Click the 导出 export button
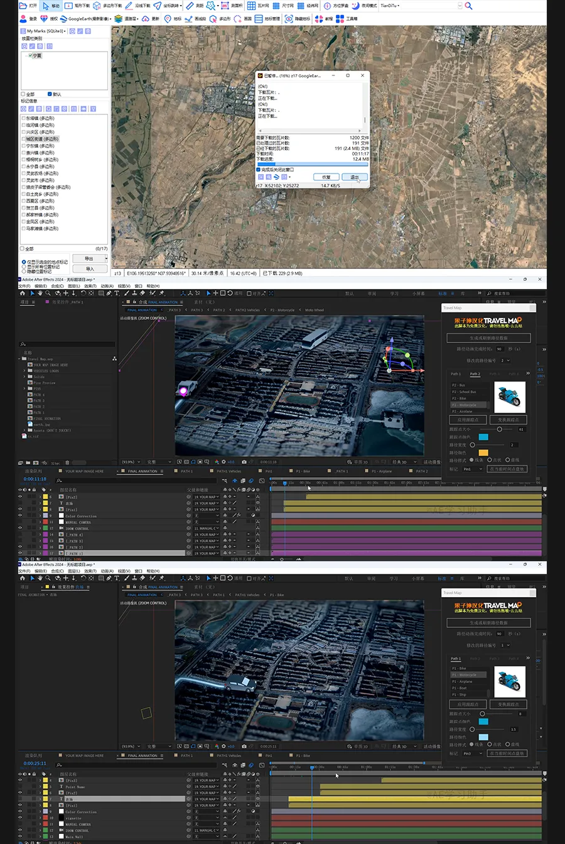This screenshot has width=565, height=844. (x=89, y=258)
